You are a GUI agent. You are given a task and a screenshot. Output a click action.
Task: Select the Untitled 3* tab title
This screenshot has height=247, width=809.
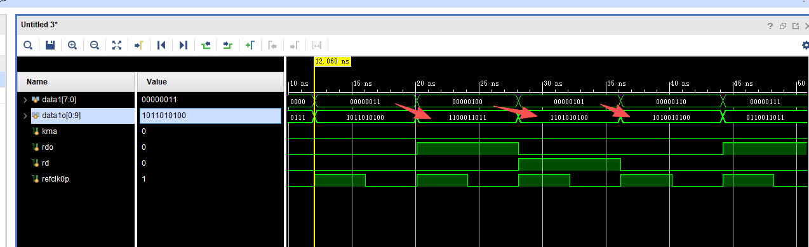pos(39,25)
